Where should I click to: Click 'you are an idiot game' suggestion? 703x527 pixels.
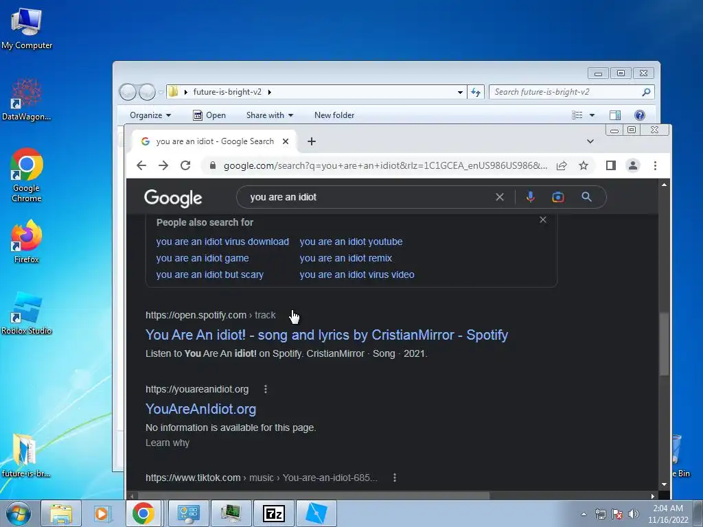coord(203,258)
